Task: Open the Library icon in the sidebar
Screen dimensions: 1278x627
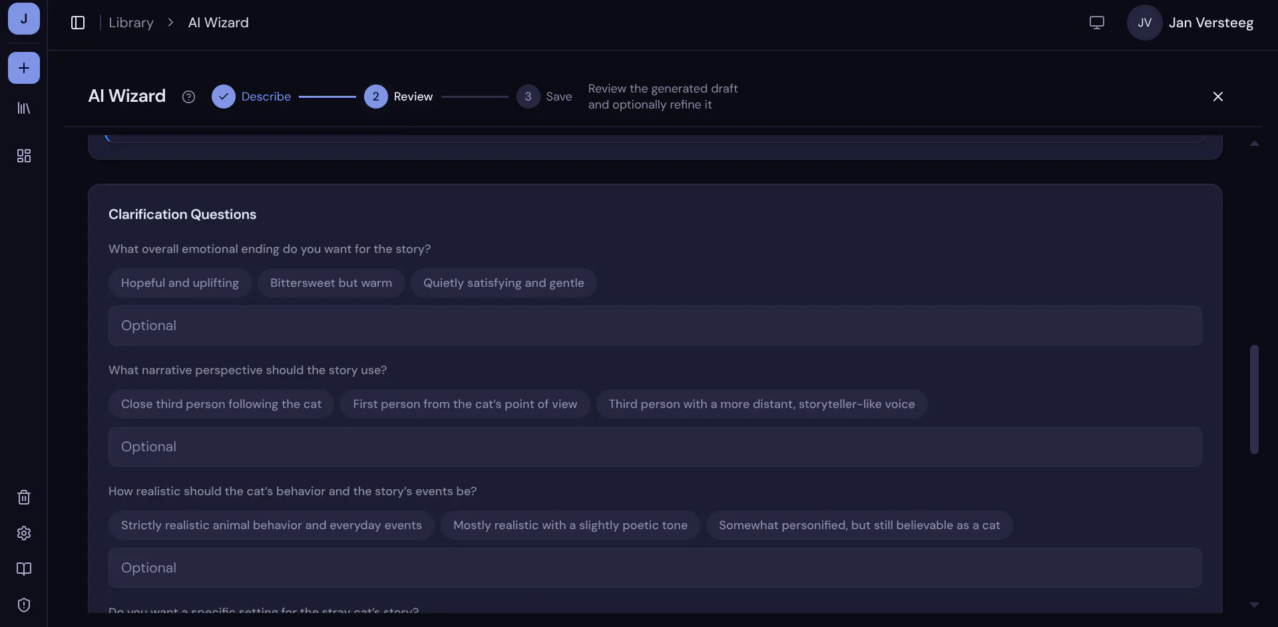Action: pyautogui.click(x=24, y=108)
